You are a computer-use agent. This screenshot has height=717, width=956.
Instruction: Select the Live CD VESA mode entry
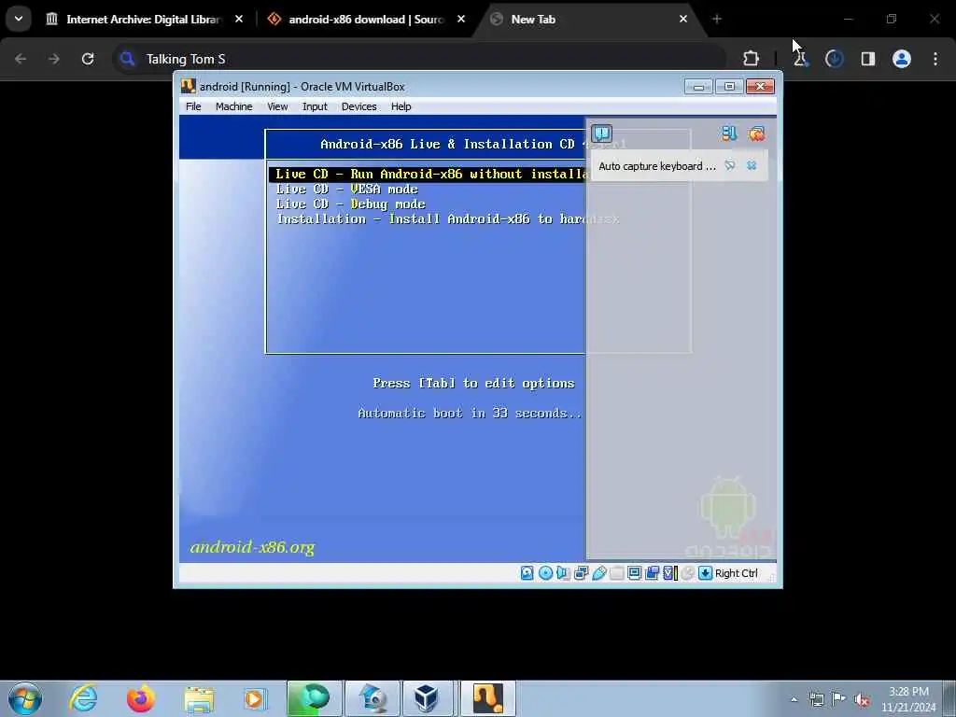pos(346,190)
